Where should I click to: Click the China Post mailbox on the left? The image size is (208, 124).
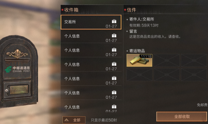tap(19, 70)
